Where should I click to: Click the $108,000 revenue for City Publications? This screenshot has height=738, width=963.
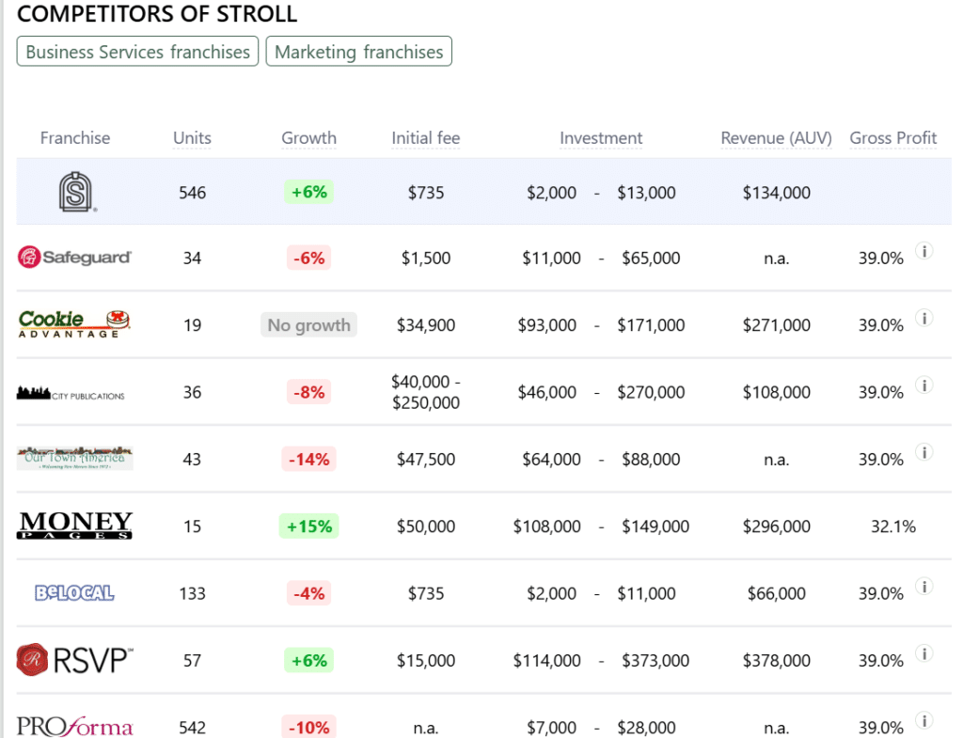tap(776, 392)
